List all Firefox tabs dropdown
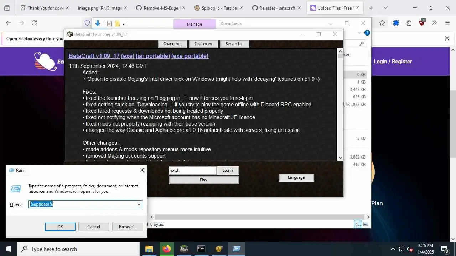This screenshot has width=456, height=256. click(385, 8)
